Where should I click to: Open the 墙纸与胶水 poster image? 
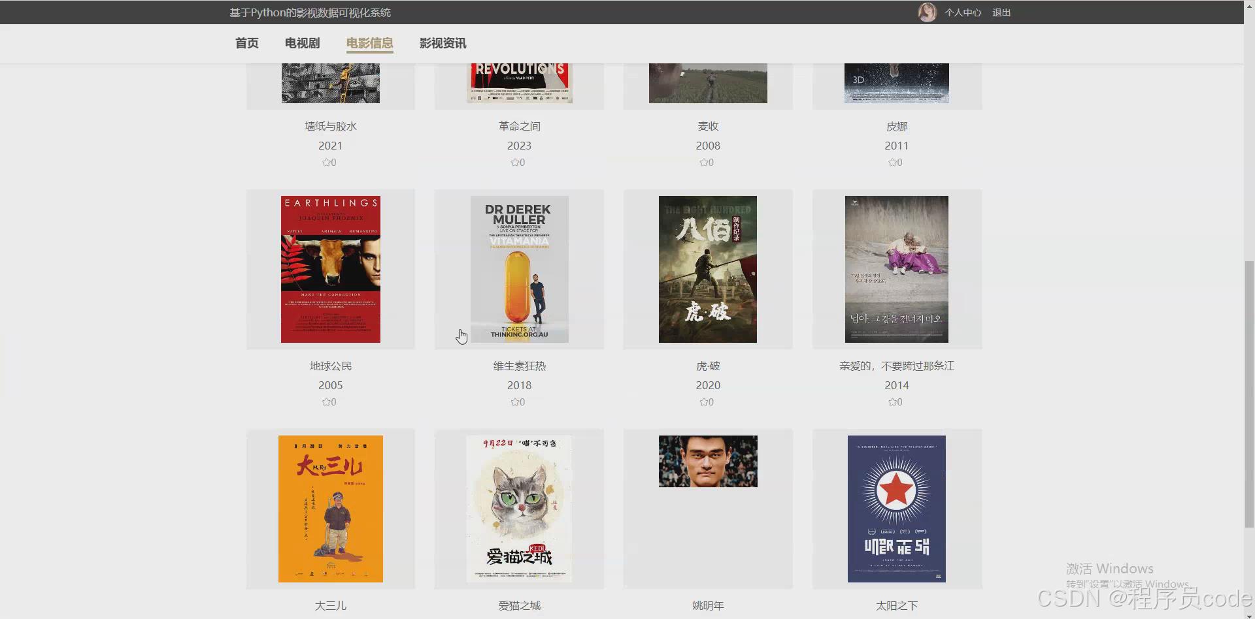(331, 83)
